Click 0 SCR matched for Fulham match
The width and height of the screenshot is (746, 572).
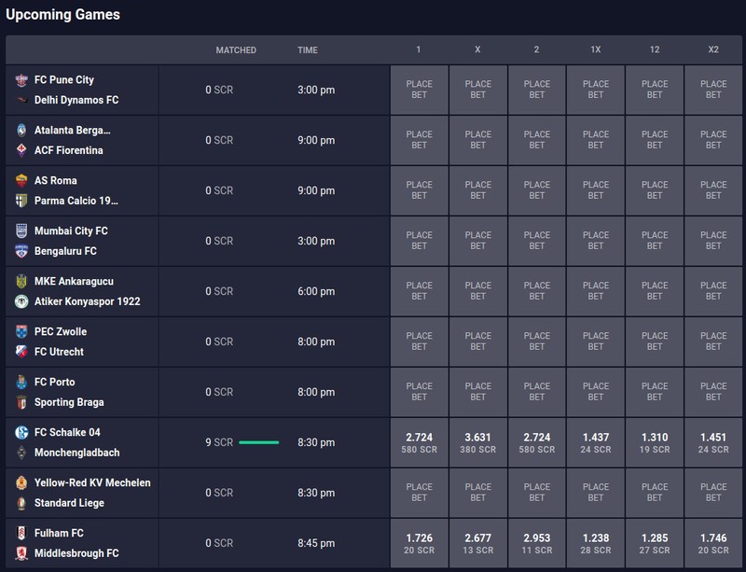coord(219,543)
